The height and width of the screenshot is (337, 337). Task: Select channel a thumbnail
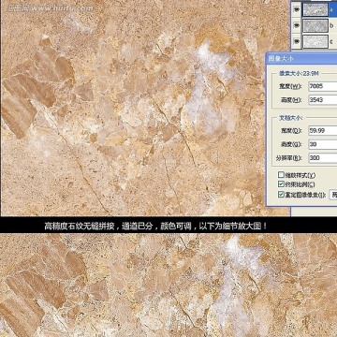click(315, 9)
